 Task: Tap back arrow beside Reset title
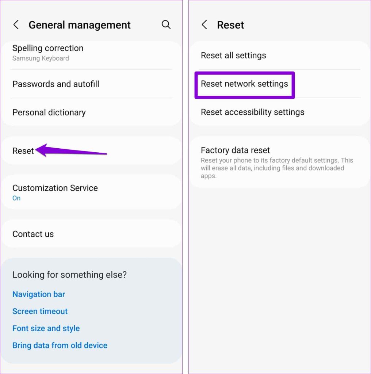pyautogui.click(x=204, y=25)
